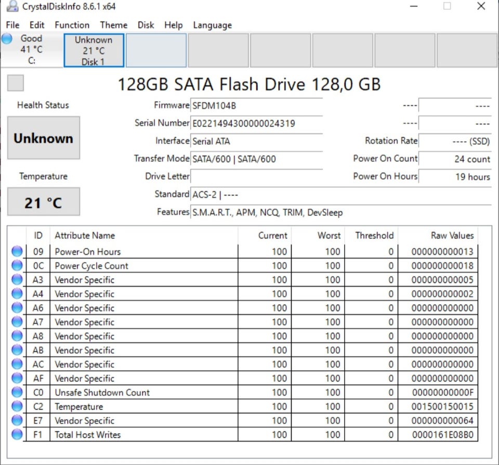
Task: Click the status orb in the E7 row
Action: click(x=17, y=420)
